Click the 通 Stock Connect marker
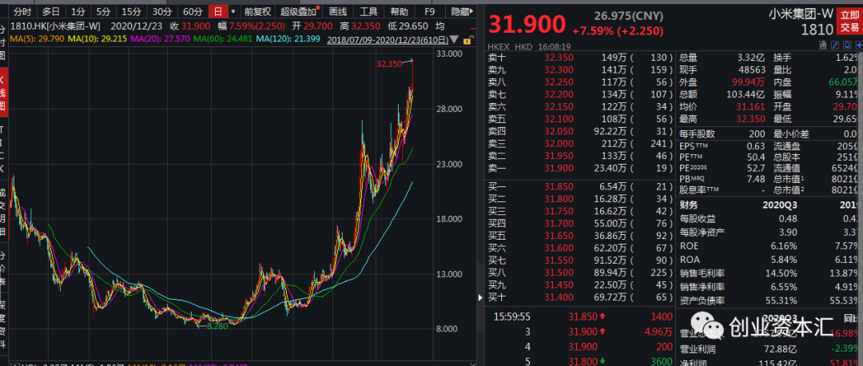The width and height of the screenshot is (863, 366). [x=823, y=45]
